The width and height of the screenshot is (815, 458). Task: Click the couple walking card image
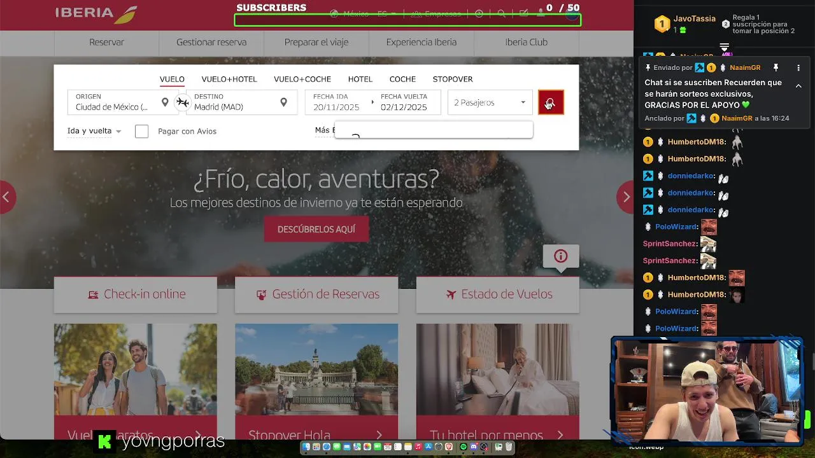pos(136,370)
